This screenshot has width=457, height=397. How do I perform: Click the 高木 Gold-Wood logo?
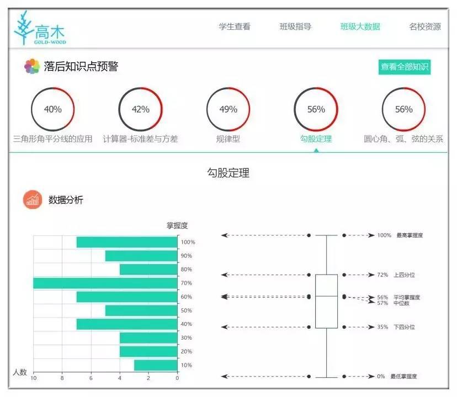point(40,29)
